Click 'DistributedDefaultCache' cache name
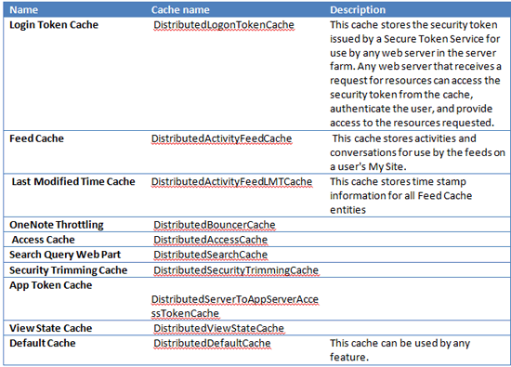Image resolution: width=511 pixels, height=367 pixels. (212, 343)
